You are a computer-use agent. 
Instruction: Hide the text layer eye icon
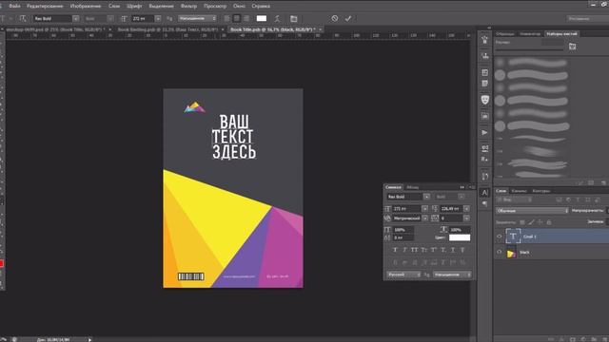[x=500, y=237]
